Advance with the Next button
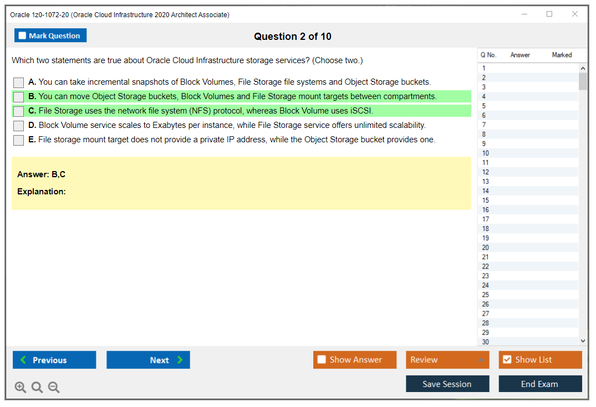The width and height of the screenshot is (596, 407). click(x=148, y=360)
